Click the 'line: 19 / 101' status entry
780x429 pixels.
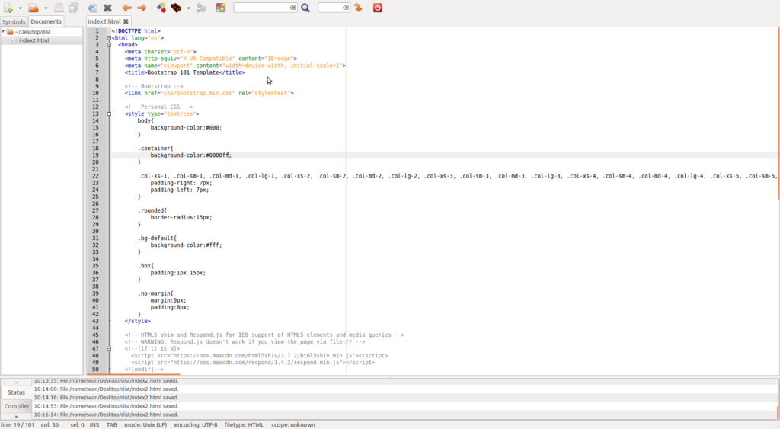(18, 425)
